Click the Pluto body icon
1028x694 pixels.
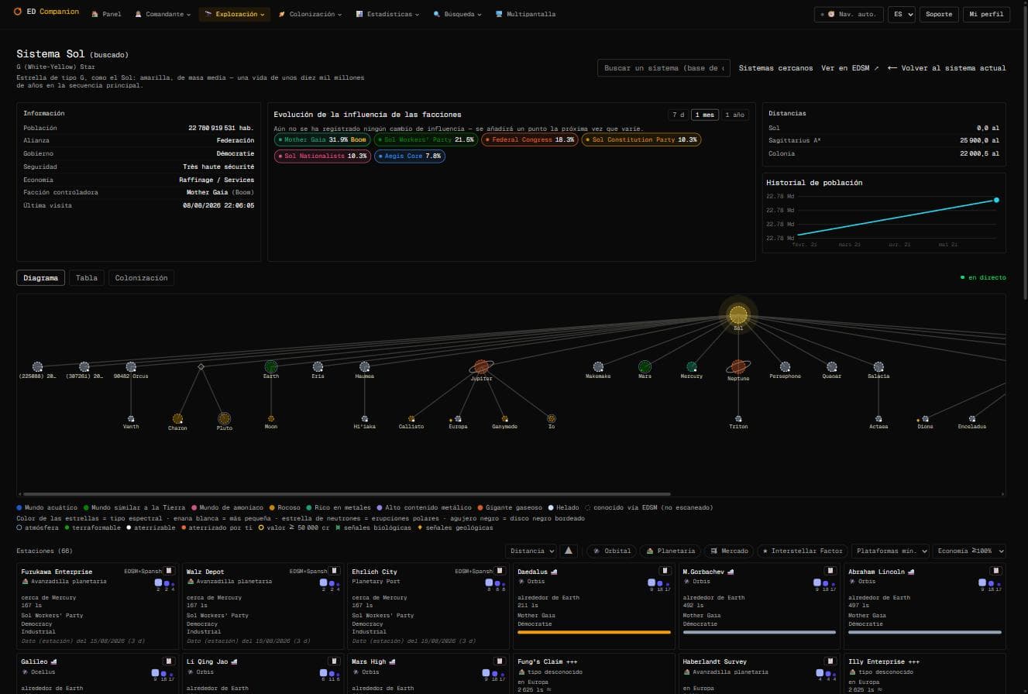click(225, 418)
